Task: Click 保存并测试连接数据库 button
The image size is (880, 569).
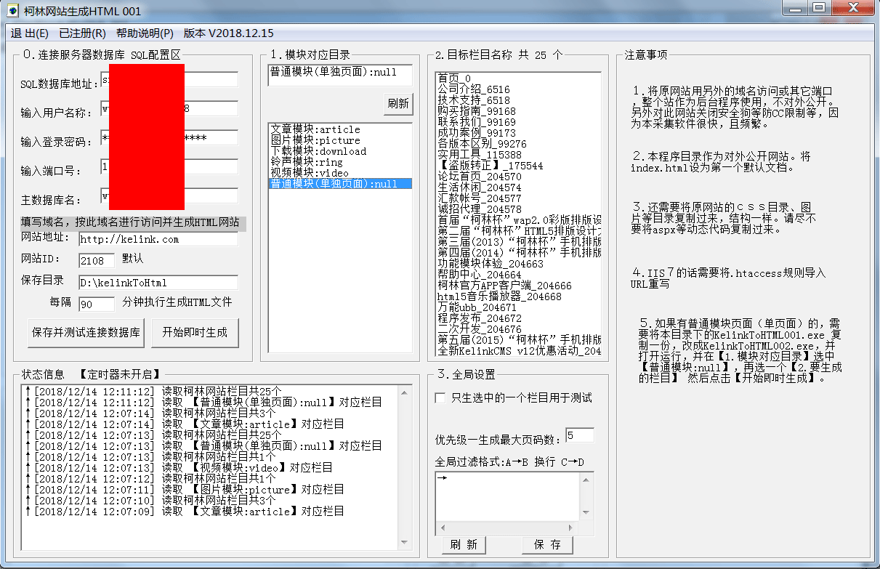Action: click(x=86, y=333)
